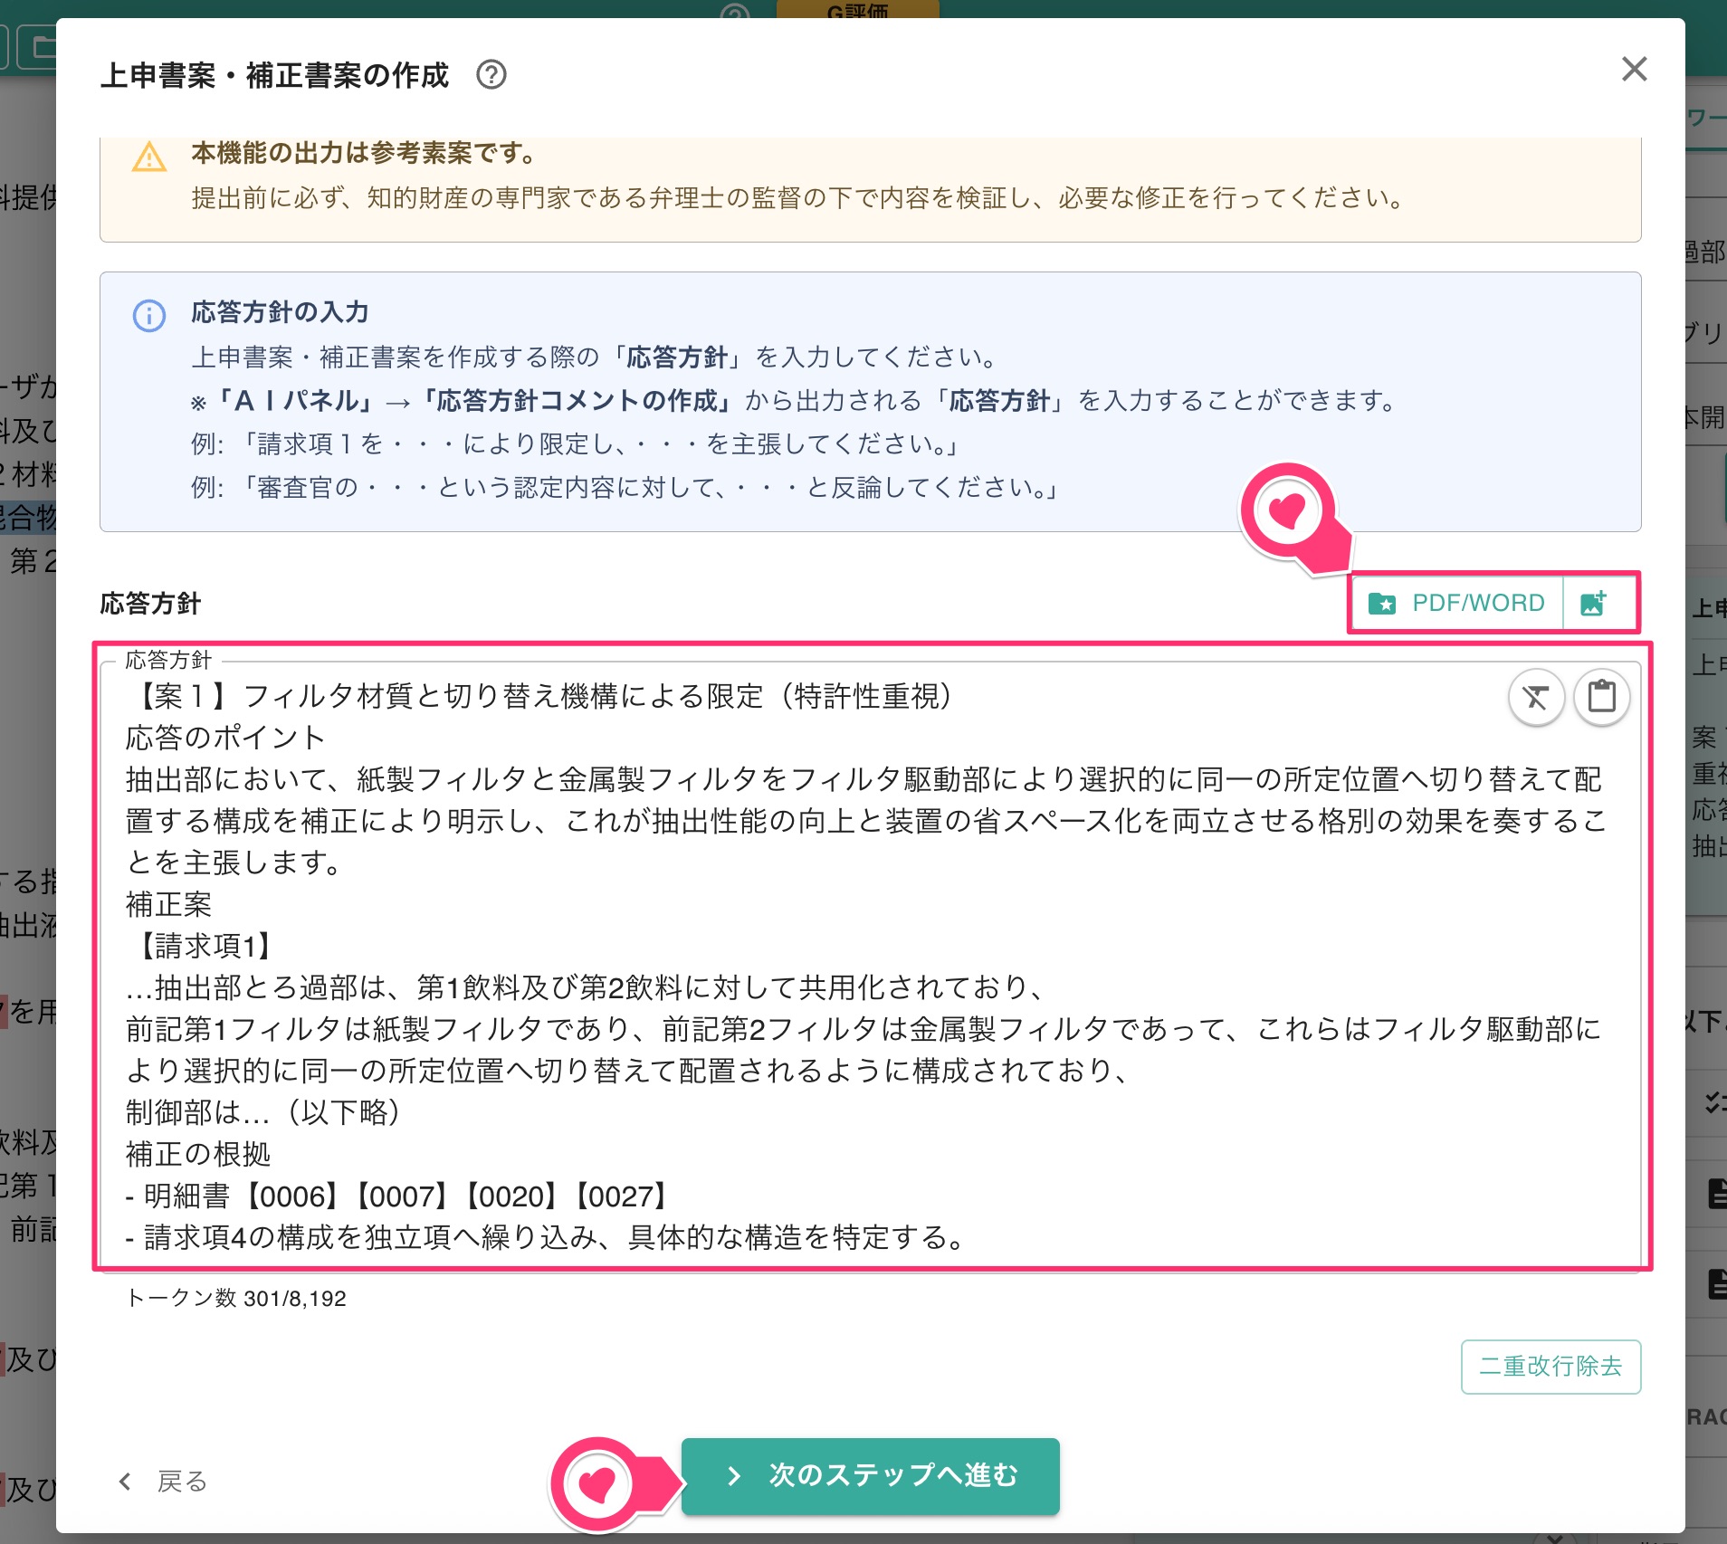Click 本機能の出力は参考素案です warning text
This screenshot has width=1727, height=1544.
(363, 153)
